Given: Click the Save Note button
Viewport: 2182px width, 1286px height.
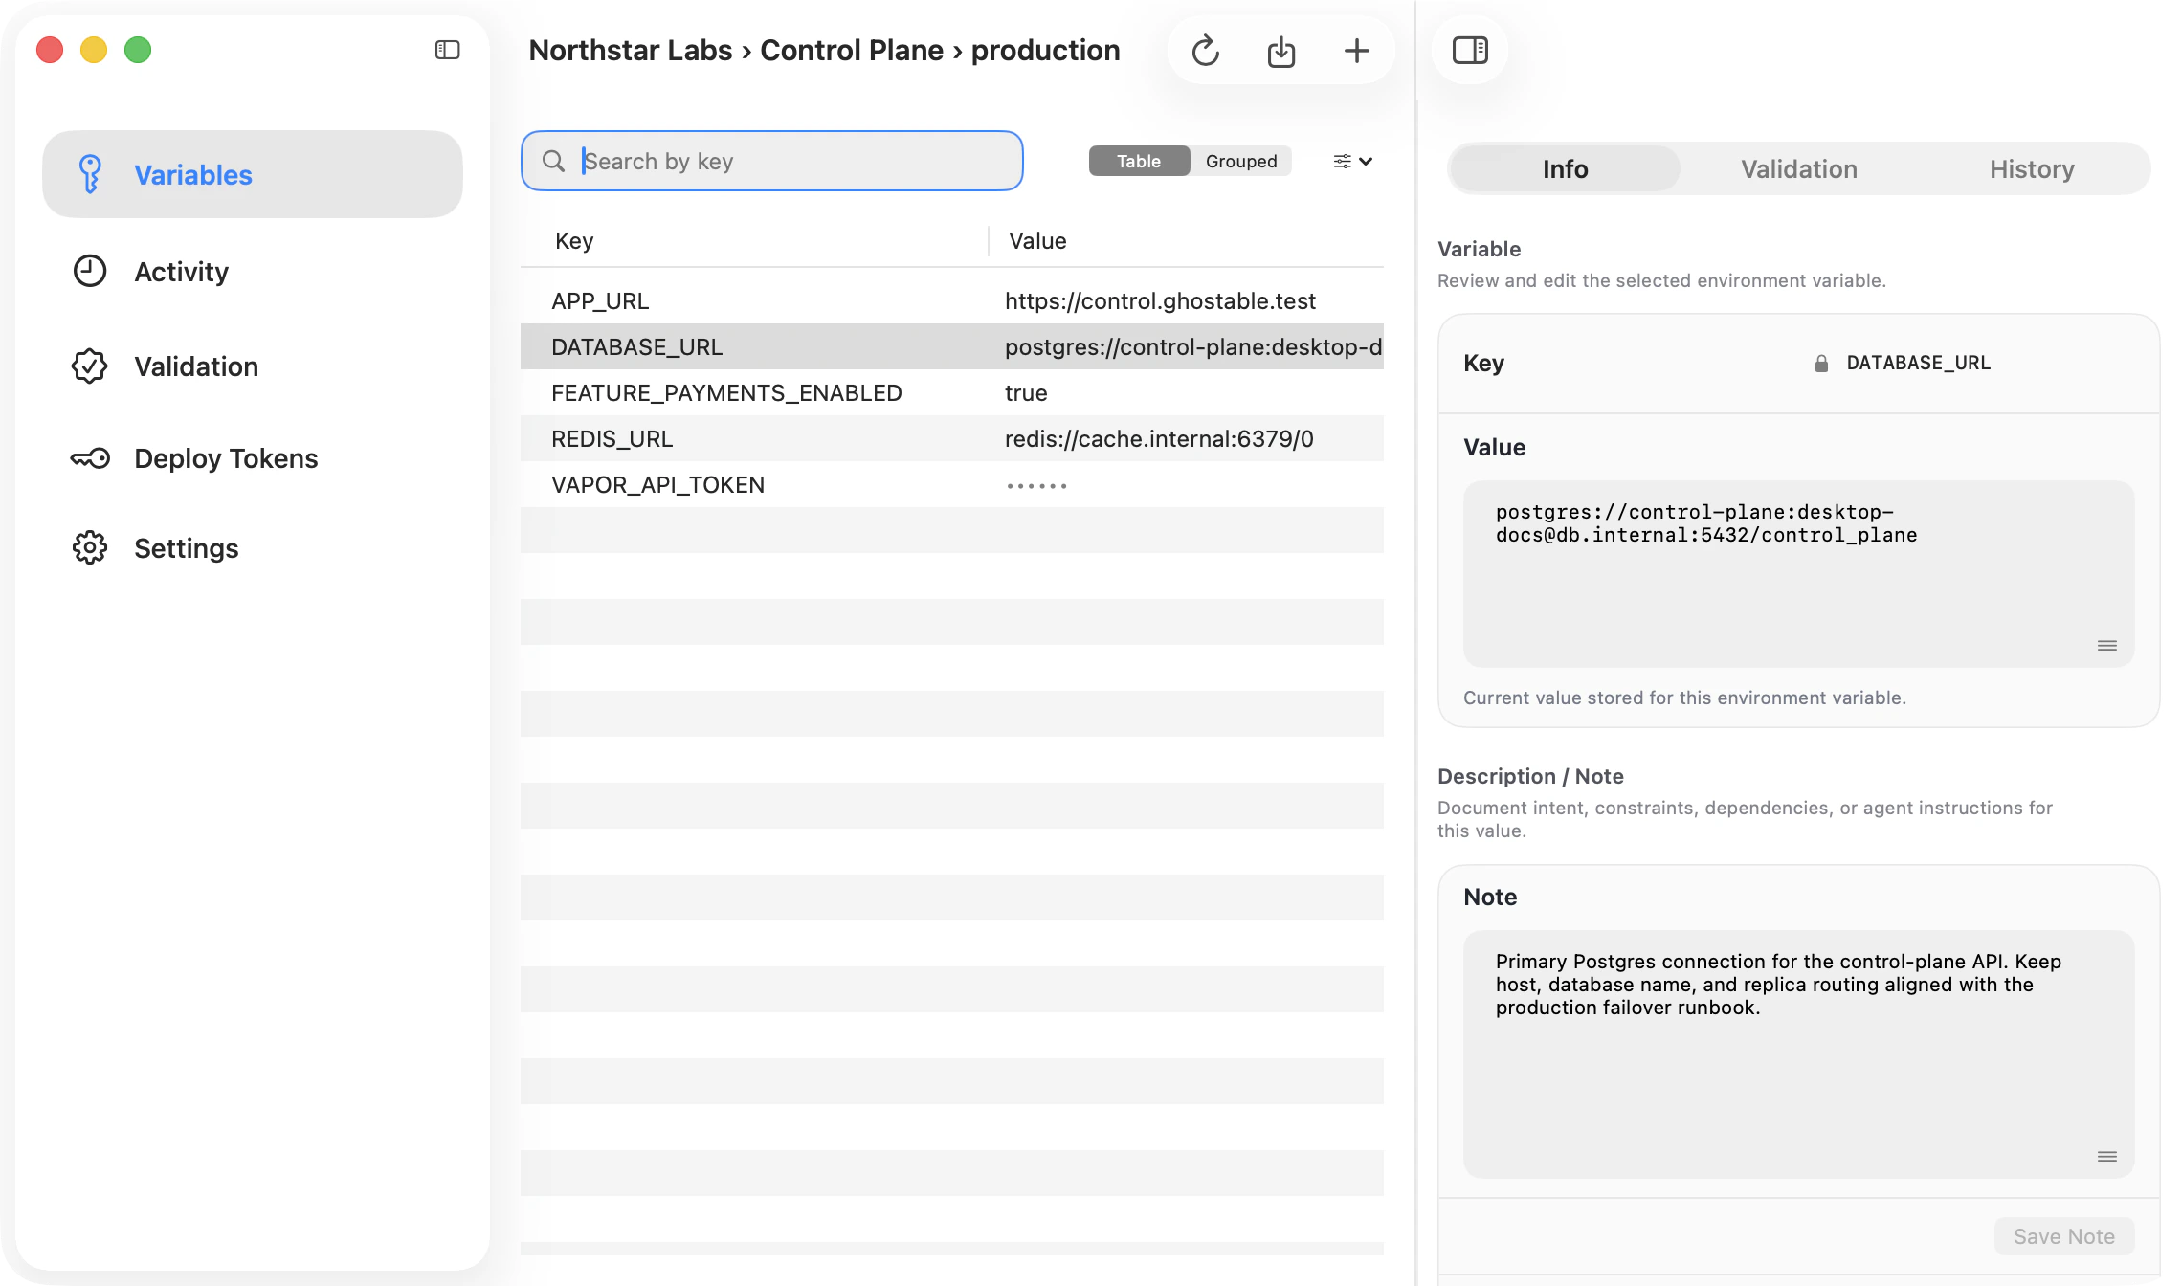Looking at the screenshot, I should pyautogui.click(x=2063, y=1236).
